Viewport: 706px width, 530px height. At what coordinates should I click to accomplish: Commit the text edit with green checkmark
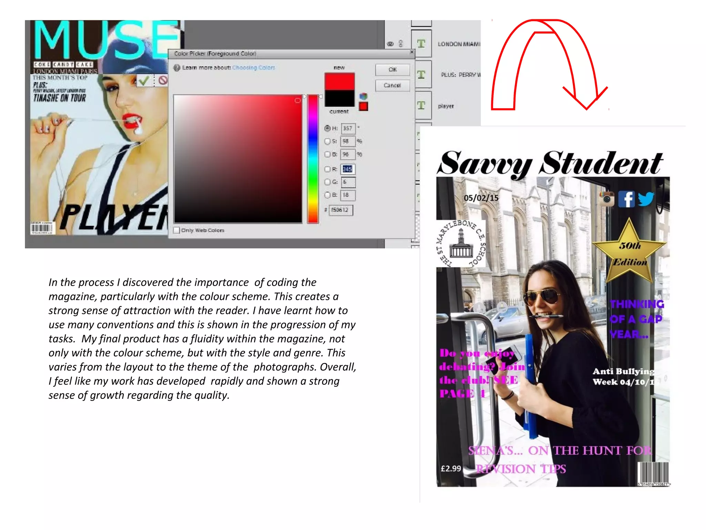coord(144,81)
